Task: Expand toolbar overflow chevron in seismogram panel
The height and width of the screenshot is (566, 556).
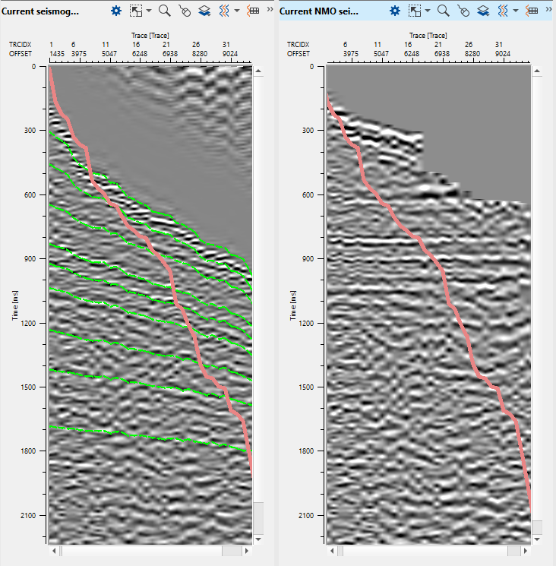Action: [x=270, y=11]
